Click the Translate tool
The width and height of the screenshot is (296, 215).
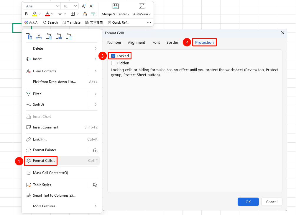click(72, 22)
